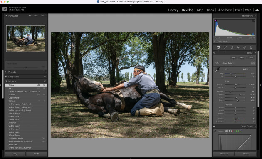Click the Exposure slider handle
Viewport: 262px width, 159px height.
(236, 84)
